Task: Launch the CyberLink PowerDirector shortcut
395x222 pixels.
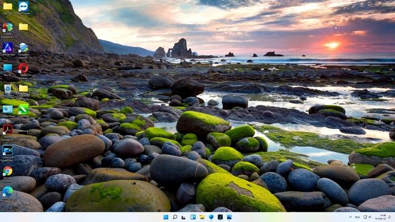Action: click(7, 150)
